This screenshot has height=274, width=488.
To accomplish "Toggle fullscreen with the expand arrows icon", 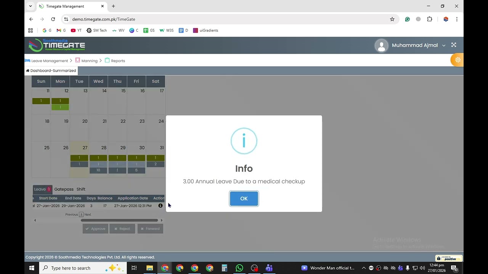I will point(454,45).
